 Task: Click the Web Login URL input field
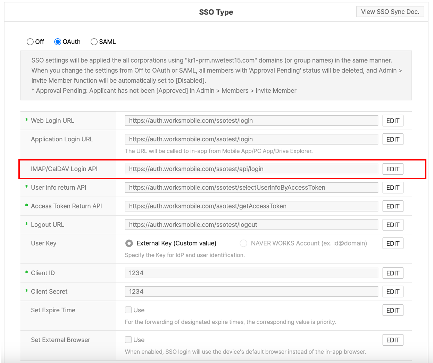[x=251, y=121]
